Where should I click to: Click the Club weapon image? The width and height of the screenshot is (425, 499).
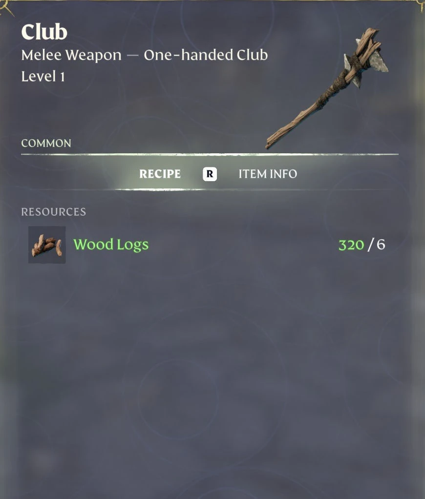tap(327, 88)
